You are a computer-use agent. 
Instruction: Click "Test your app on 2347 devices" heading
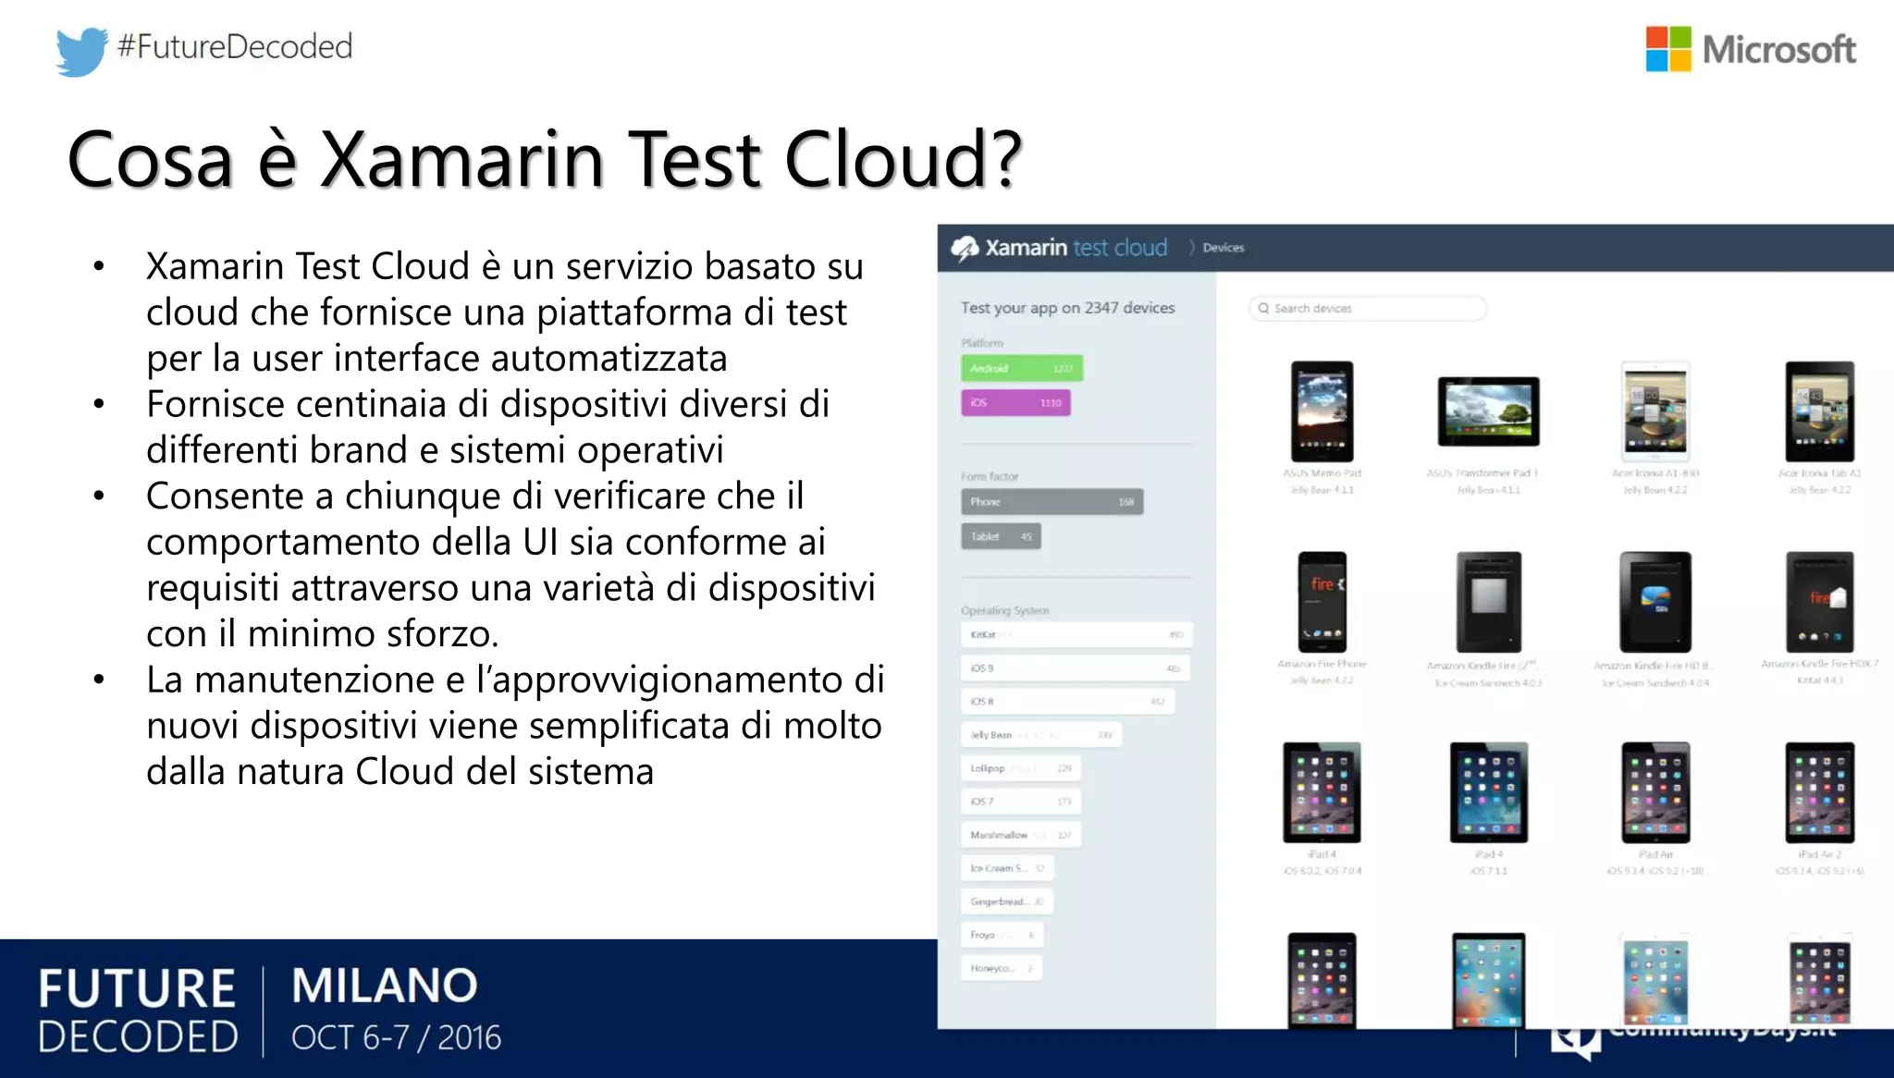click(x=1067, y=308)
